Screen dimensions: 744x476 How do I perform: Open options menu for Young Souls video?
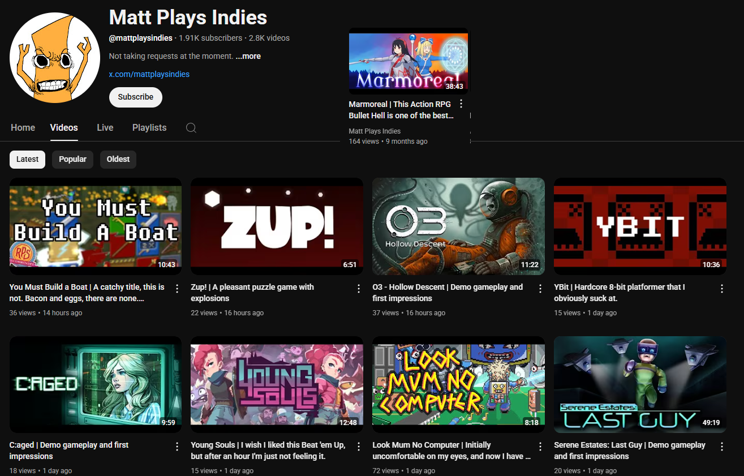[359, 447]
